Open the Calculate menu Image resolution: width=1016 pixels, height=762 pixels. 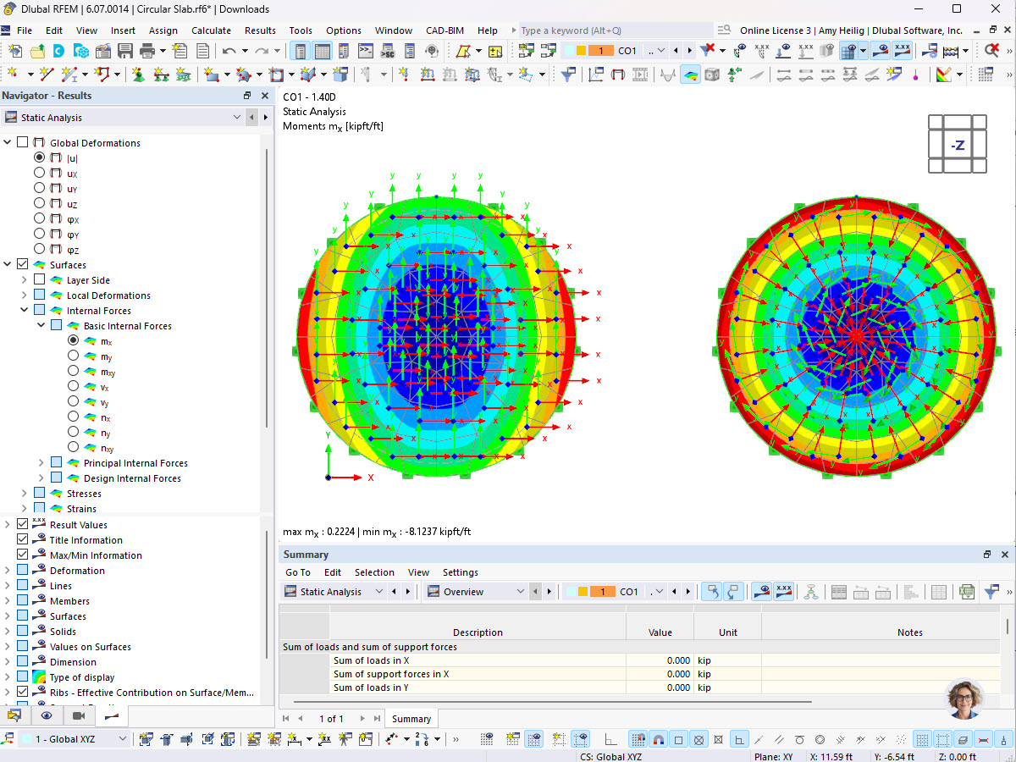point(211,30)
